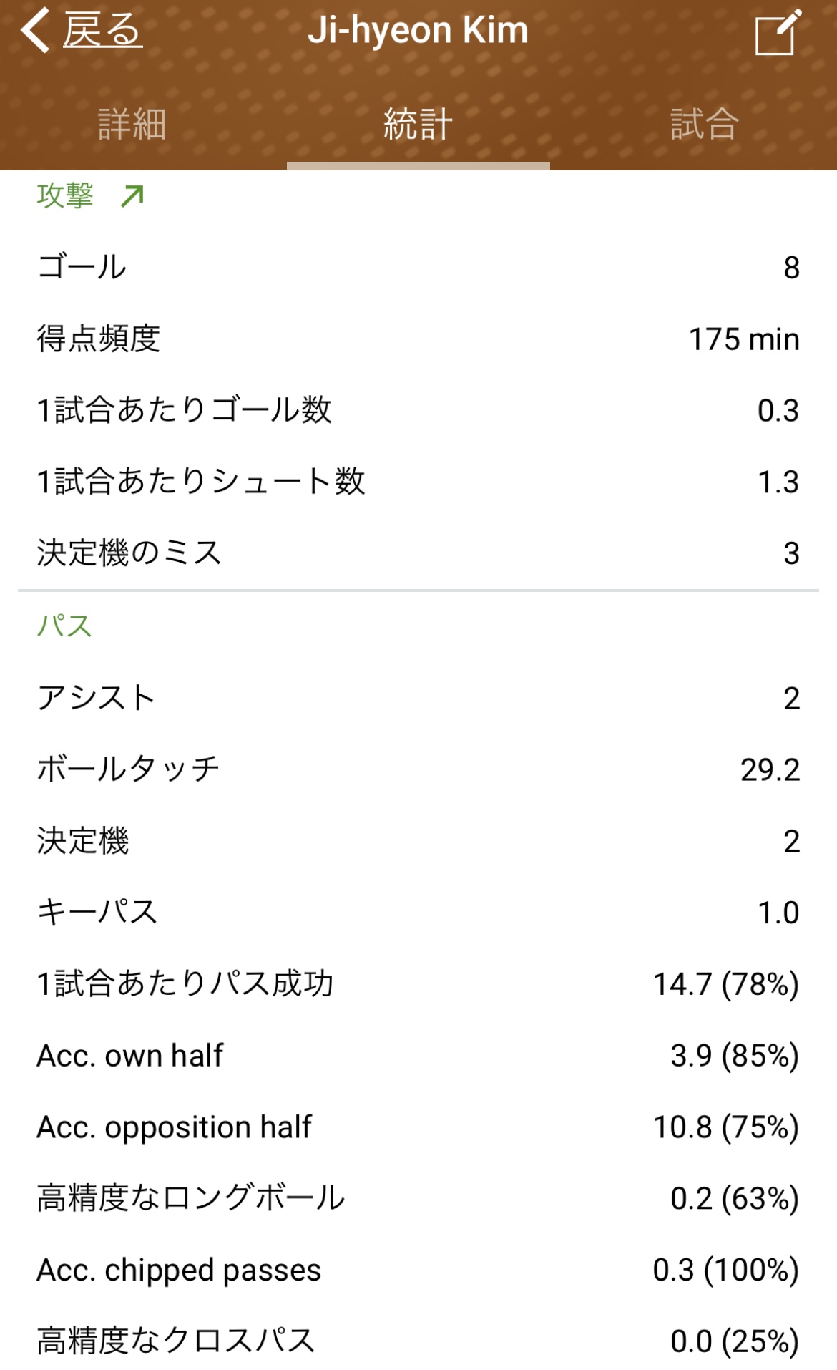Select the 高精度なクロスパス row

(418, 1341)
